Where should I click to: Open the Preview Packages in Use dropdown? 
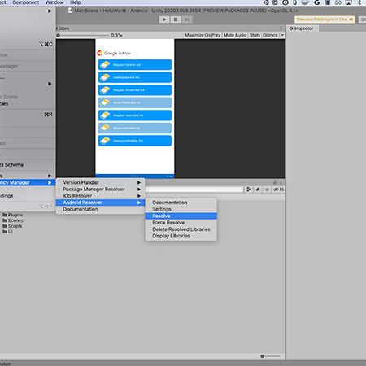[325, 20]
